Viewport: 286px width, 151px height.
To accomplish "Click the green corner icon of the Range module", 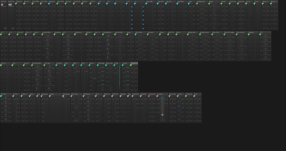I will pyautogui.click(x=209, y=4).
